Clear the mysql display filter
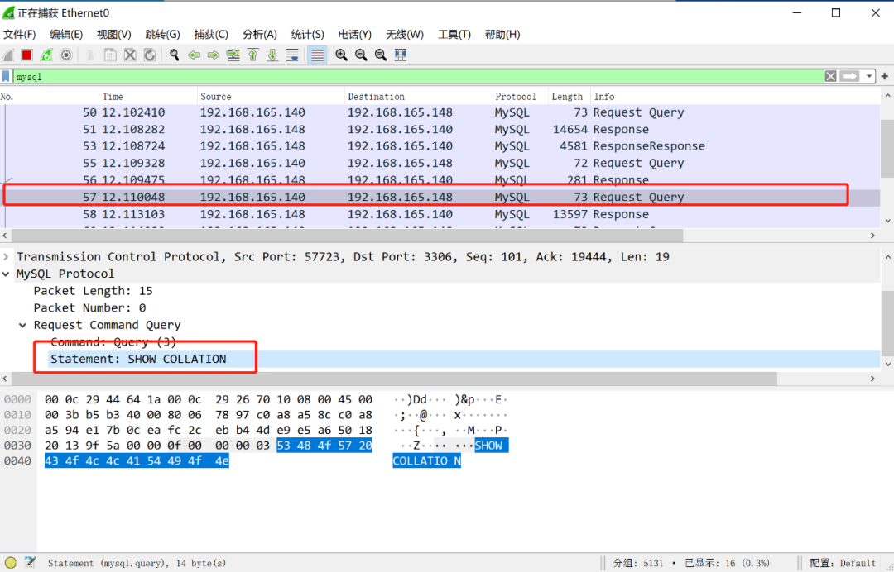 click(x=830, y=76)
